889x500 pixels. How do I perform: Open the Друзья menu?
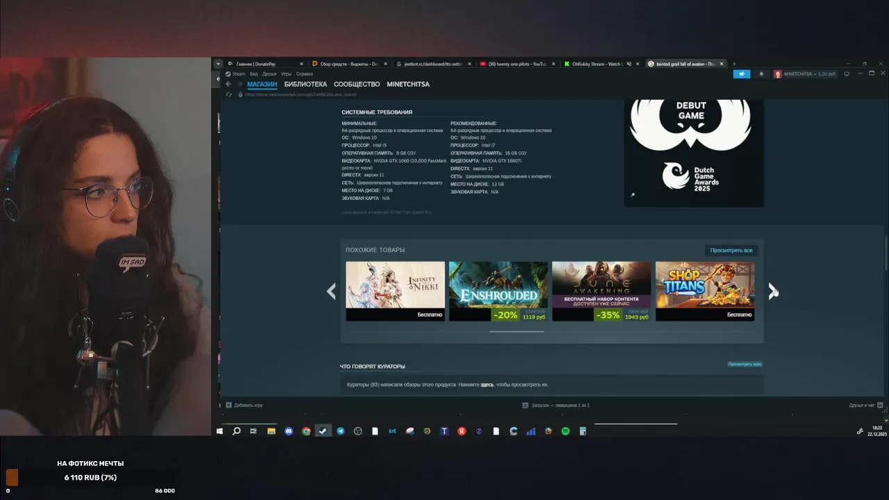(269, 74)
